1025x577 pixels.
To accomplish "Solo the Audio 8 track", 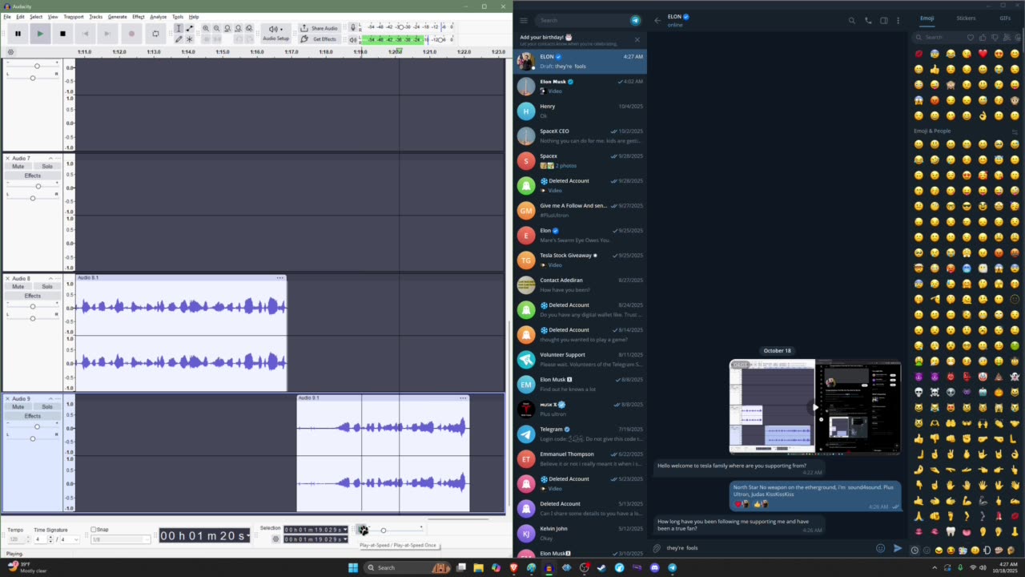I will click(x=47, y=287).
